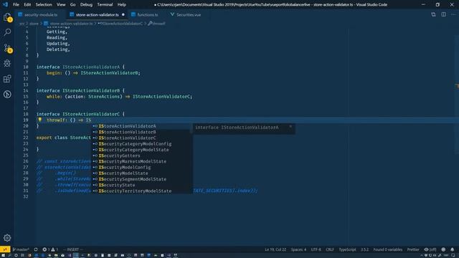This screenshot has width=459, height=258.
Task: Open the Debug view in activity bar
Action: (x=7, y=63)
